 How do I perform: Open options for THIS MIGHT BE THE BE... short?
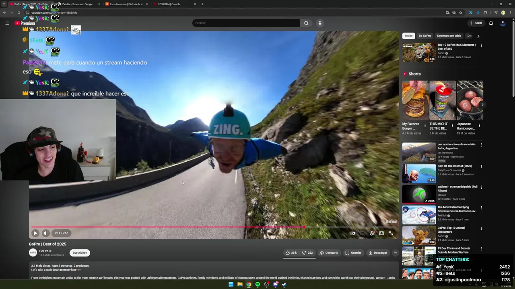point(452,125)
